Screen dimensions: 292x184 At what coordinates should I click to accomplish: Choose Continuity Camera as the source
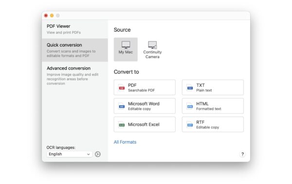pos(152,50)
